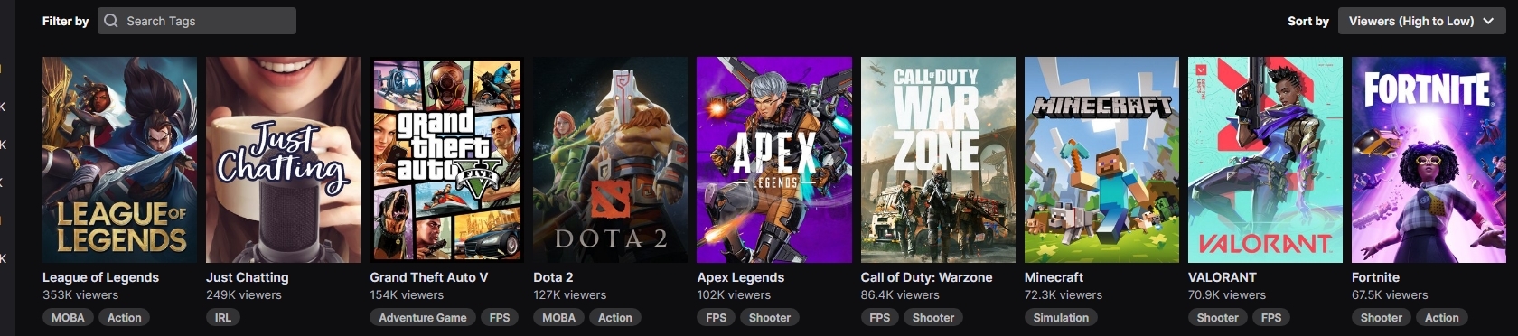Focus the Search Tags input field
This screenshot has width=1518, height=336.
click(x=197, y=21)
